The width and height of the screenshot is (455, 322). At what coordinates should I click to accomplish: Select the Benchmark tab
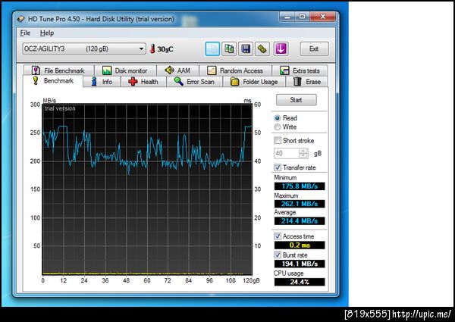pyautogui.click(x=53, y=81)
